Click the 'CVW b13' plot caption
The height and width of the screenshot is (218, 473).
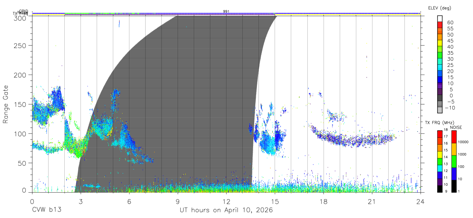pos(46,210)
